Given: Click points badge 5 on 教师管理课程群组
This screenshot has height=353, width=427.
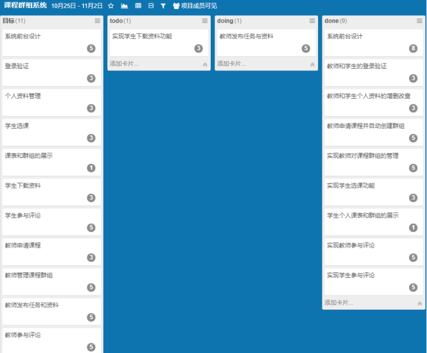Looking at the screenshot, I should (x=91, y=287).
